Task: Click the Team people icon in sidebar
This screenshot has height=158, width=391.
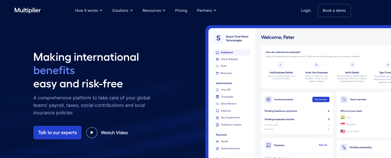Action: (x=217, y=66)
